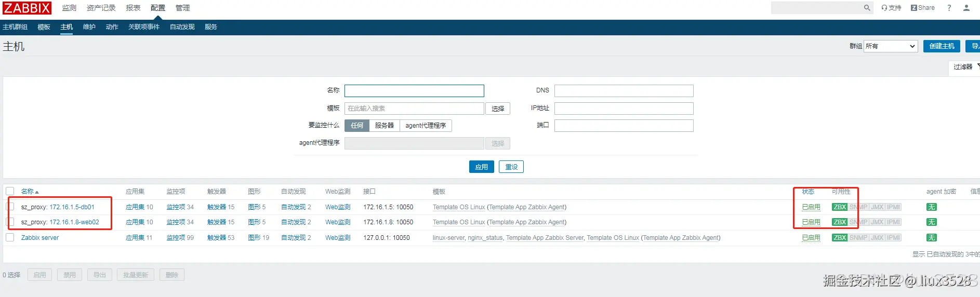Select 任何 monitoring option
This screenshot has height=297, width=980.
click(x=357, y=125)
